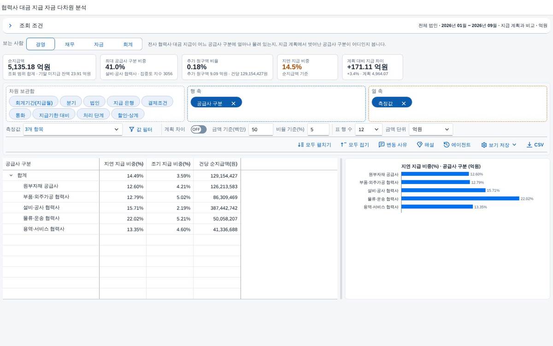Click the 모두 접기 collapse-all icon
This screenshot has height=346, width=553.
343,145
